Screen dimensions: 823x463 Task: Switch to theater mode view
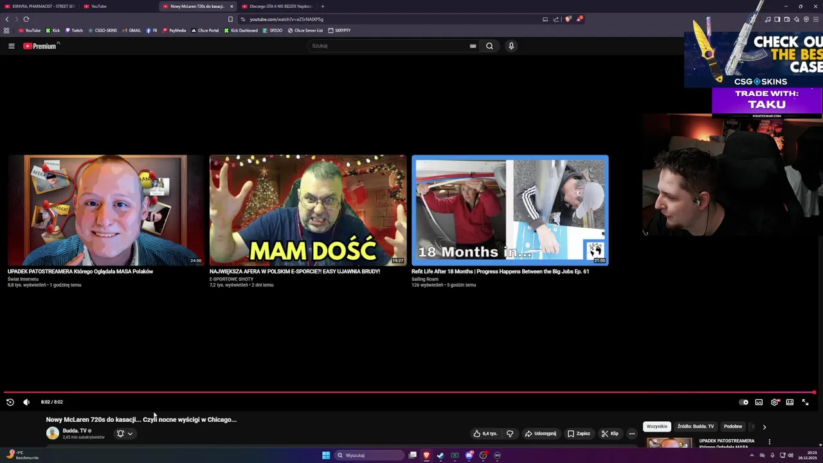click(790, 402)
